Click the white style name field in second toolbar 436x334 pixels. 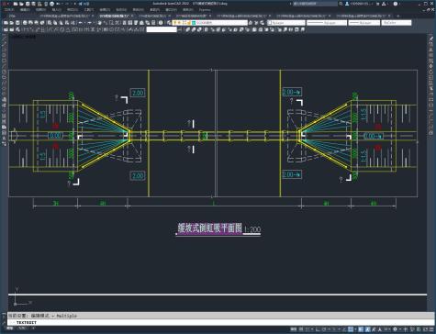(x=162, y=29)
